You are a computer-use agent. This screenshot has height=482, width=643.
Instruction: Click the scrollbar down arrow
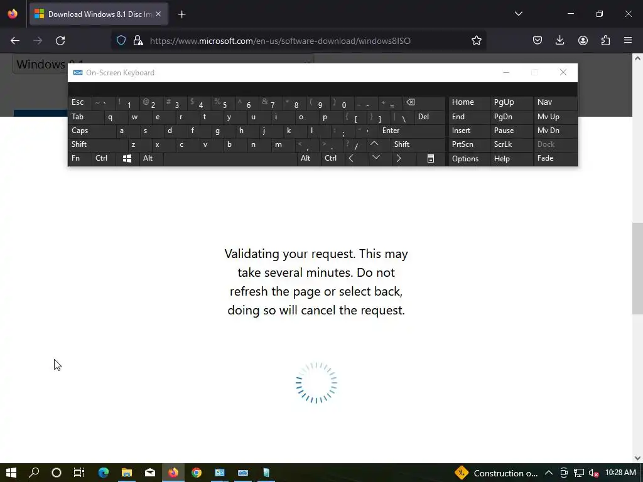[x=637, y=458]
